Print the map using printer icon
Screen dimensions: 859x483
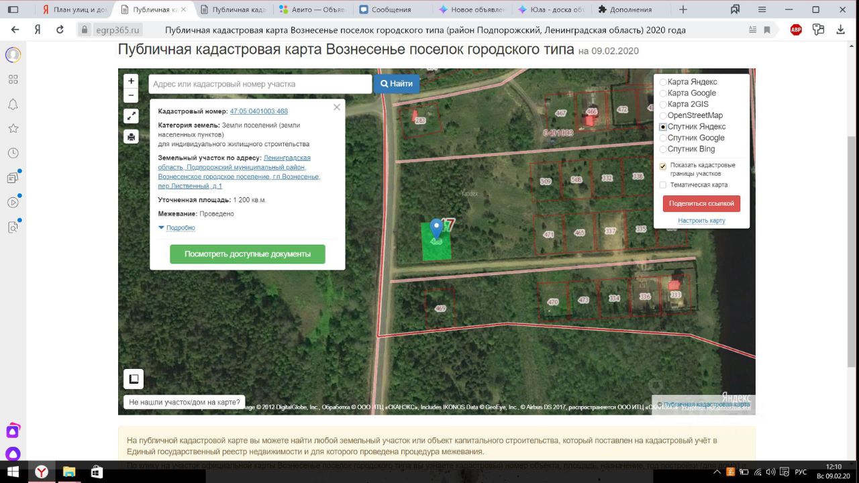click(x=131, y=137)
